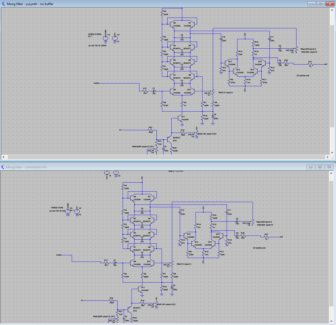Click capacitor C10 220n in top schematic

(x=221, y=39)
